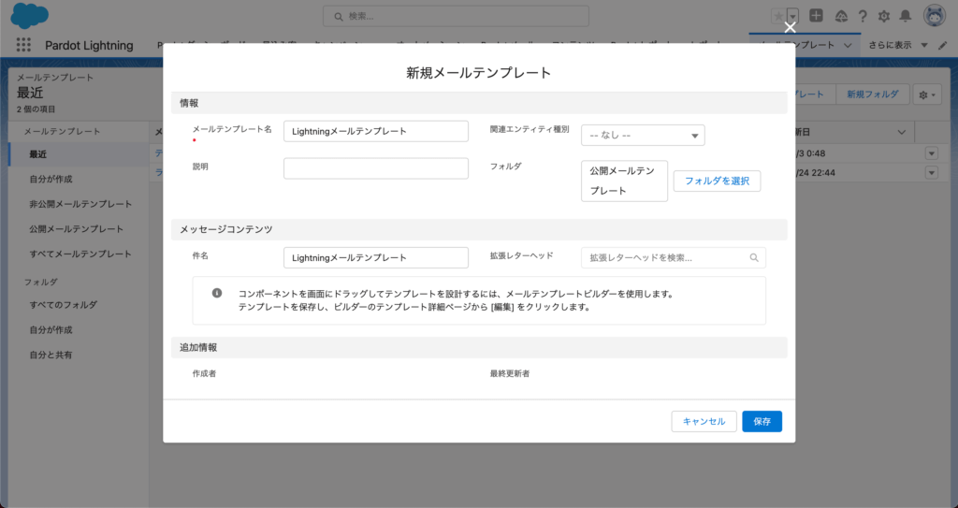Viewport: 958px width, 508px height.
Task: Open row action dropdown for 0:48 row
Action: point(931,153)
